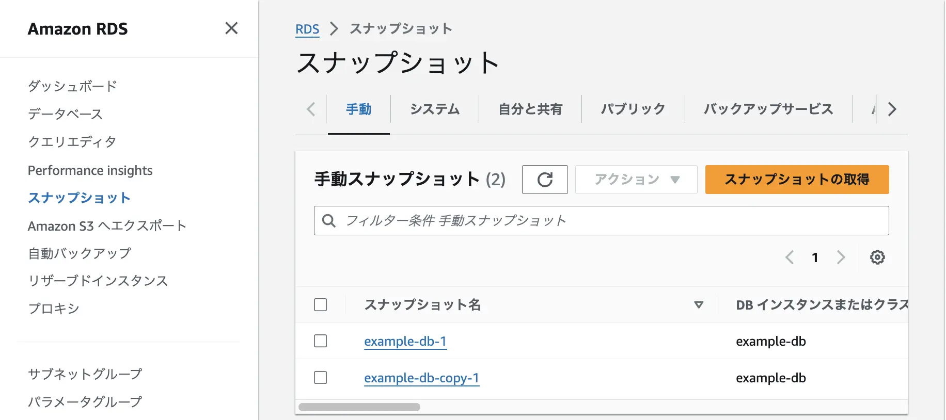946x420 pixels.
Task: Select the example-db-copy-1 row checkbox
Action: click(321, 378)
